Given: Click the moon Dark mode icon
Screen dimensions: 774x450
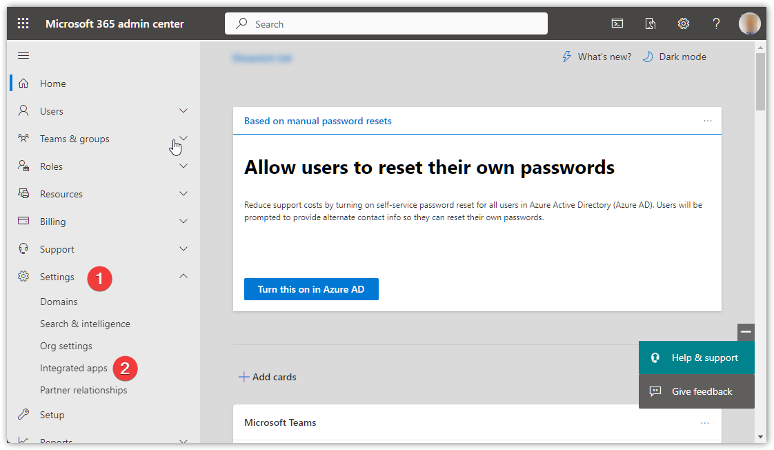Looking at the screenshot, I should (648, 57).
